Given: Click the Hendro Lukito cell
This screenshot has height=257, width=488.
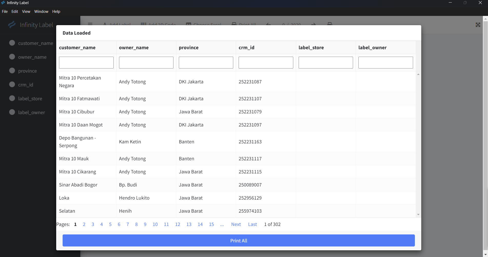Looking at the screenshot, I should 146,198.
